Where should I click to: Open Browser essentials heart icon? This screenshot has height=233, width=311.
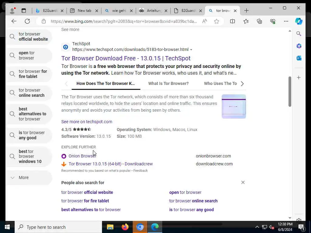pos(273,21)
